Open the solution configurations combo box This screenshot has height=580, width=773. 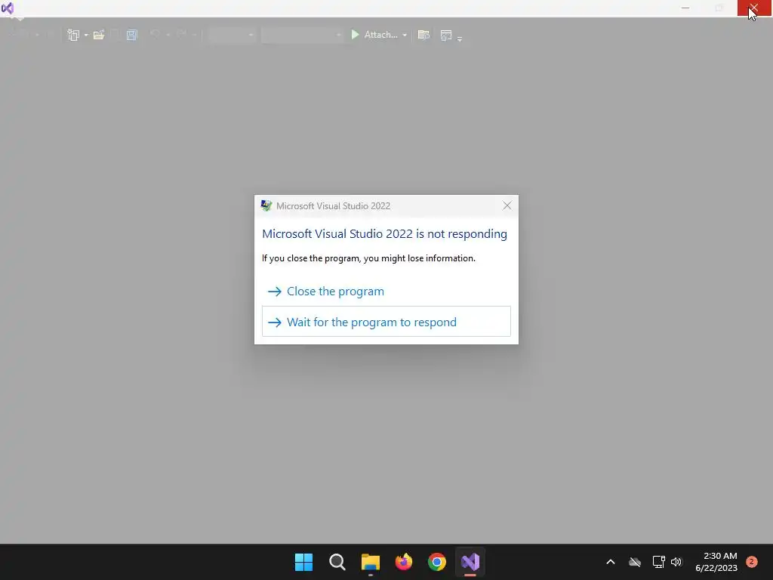pyautogui.click(x=232, y=35)
